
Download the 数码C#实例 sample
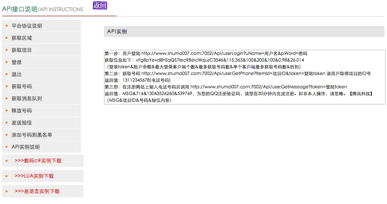pos(38,161)
